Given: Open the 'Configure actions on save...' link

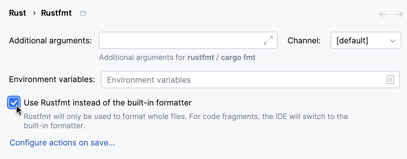Looking at the screenshot, I should [x=62, y=143].
